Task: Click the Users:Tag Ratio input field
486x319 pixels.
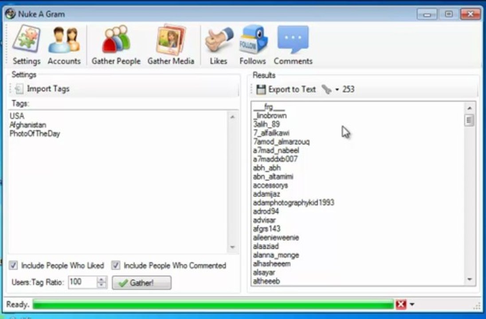Action: click(83, 282)
